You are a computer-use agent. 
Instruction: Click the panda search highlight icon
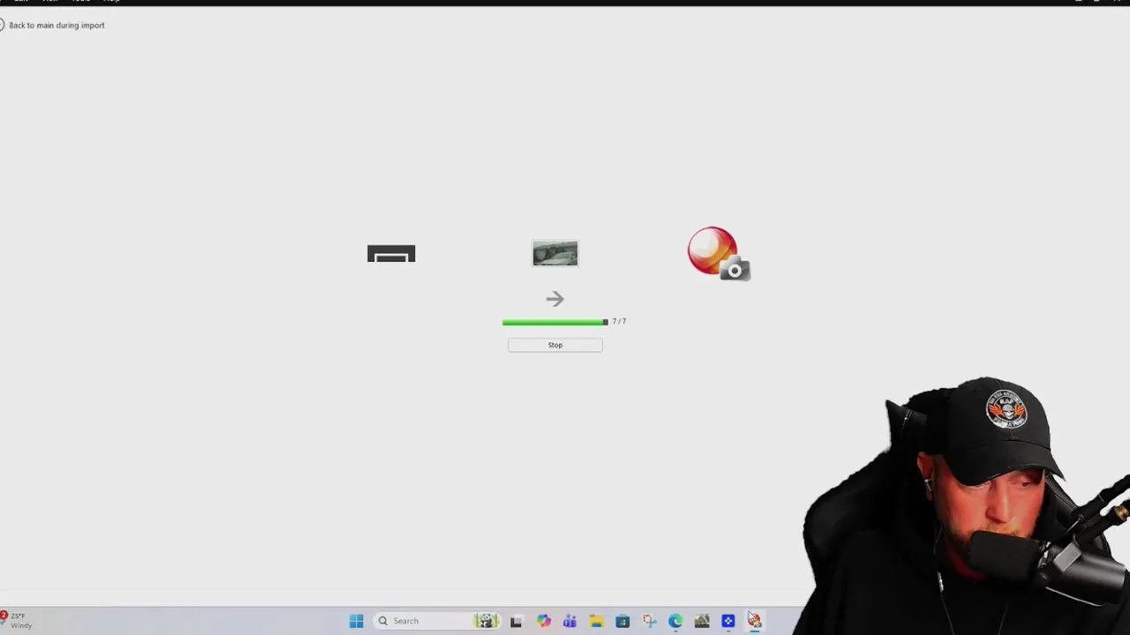(x=486, y=621)
